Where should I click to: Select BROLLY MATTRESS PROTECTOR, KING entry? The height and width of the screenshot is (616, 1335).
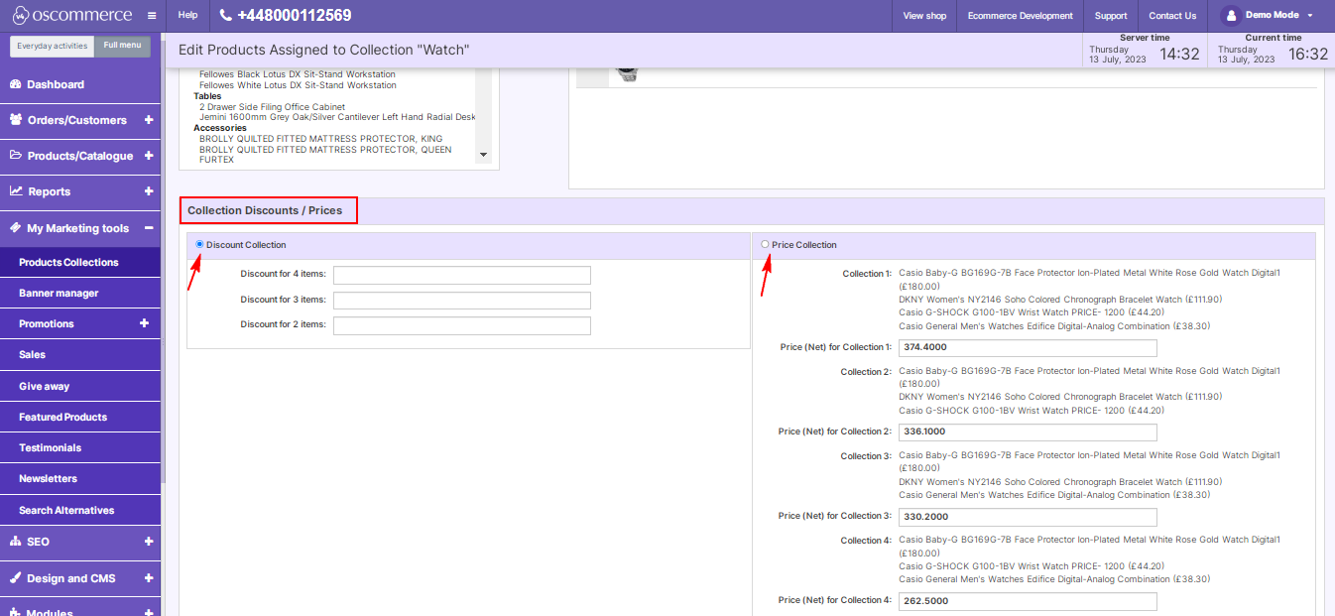pos(321,139)
